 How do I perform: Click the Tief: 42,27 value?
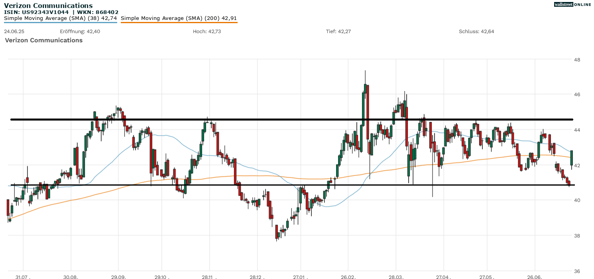pyautogui.click(x=338, y=32)
